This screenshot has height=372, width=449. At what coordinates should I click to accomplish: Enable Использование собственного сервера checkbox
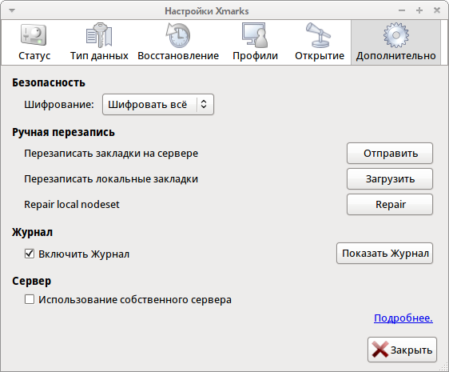[30, 299]
